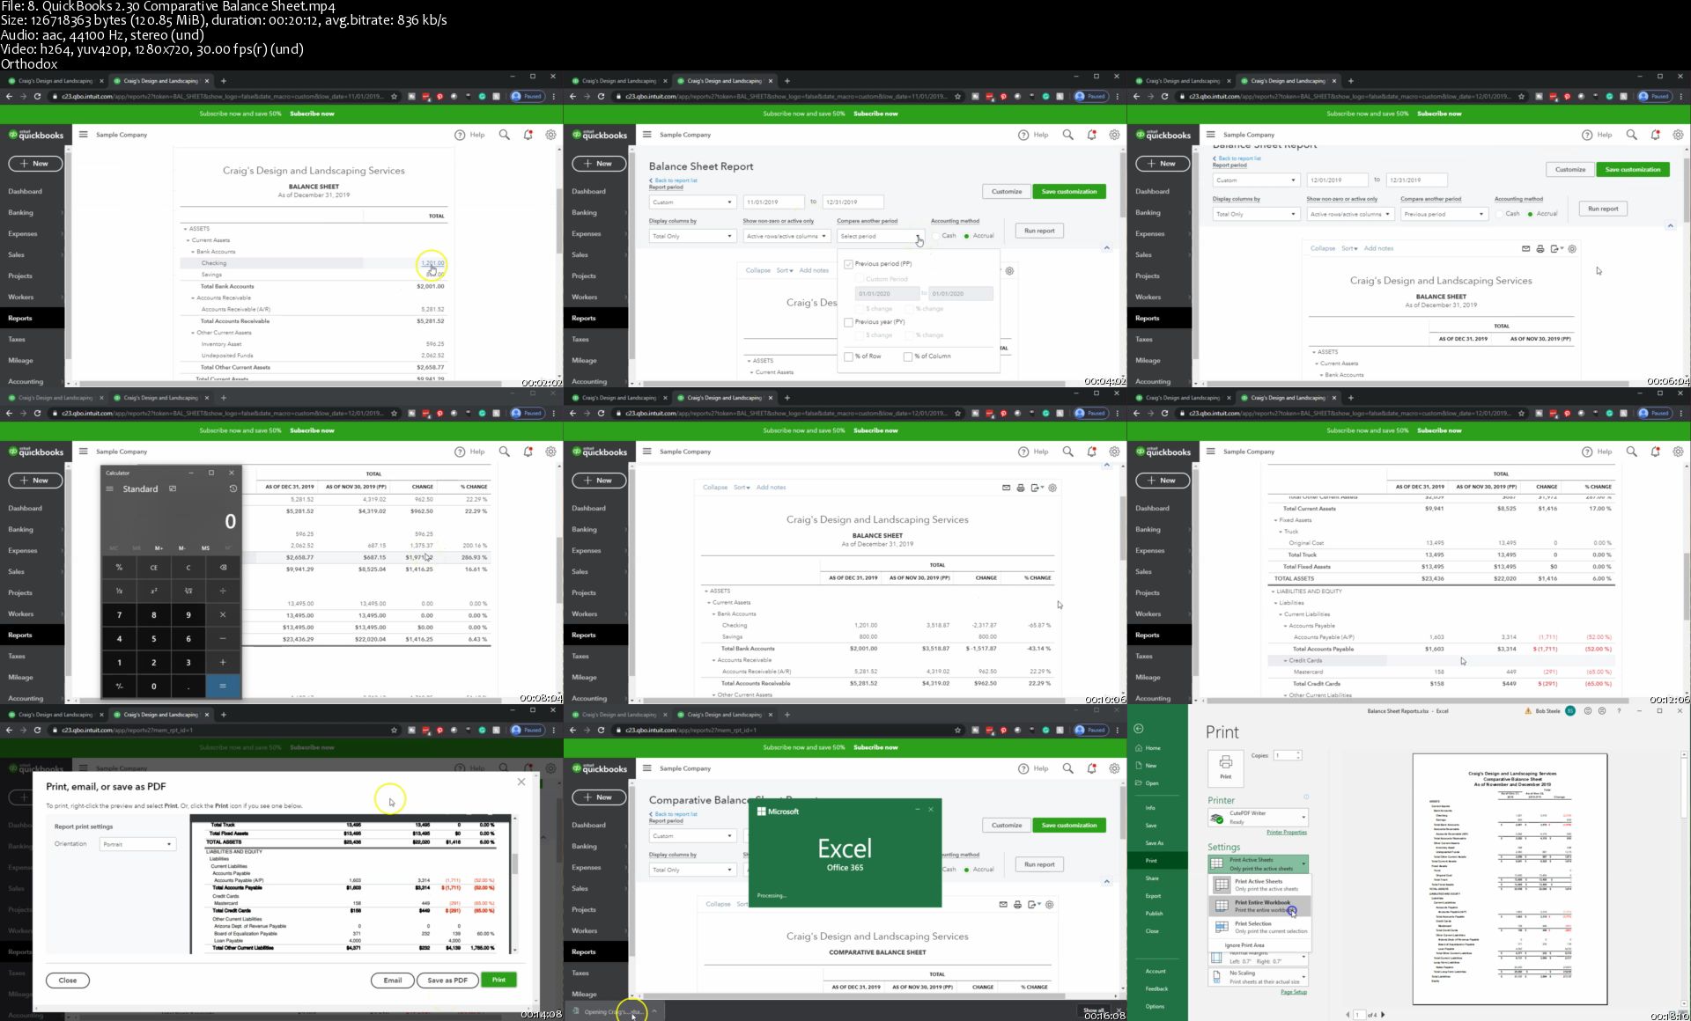The height and width of the screenshot is (1021, 1691).
Task: Toggle hamburger nav menu in 00:06:04 frame
Action: pyautogui.click(x=1210, y=135)
